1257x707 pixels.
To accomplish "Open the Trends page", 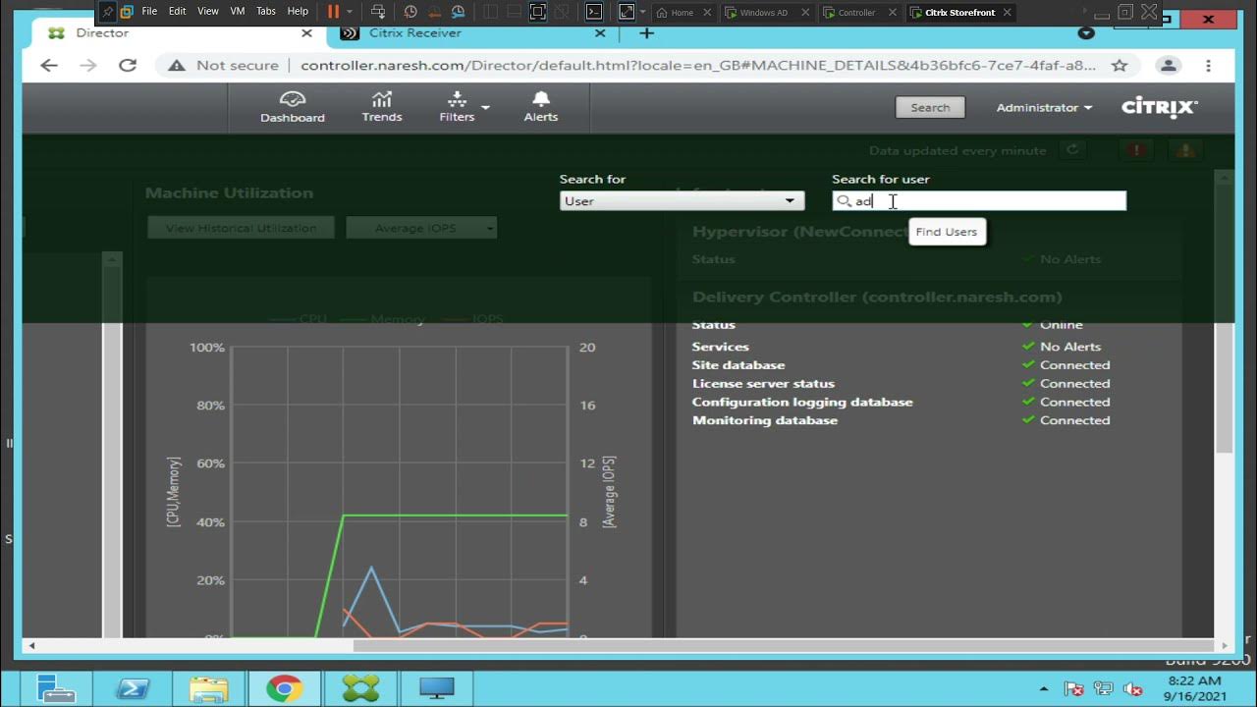I will point(382,107).
